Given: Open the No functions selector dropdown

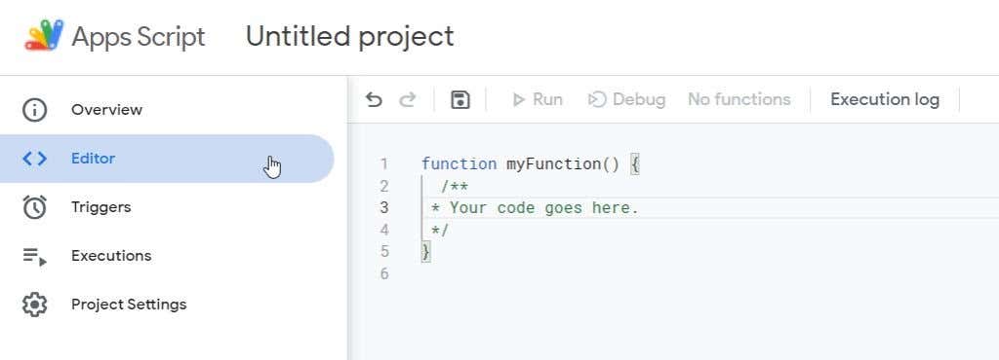Looking at the screenshot, I should (x=739, y=99).
